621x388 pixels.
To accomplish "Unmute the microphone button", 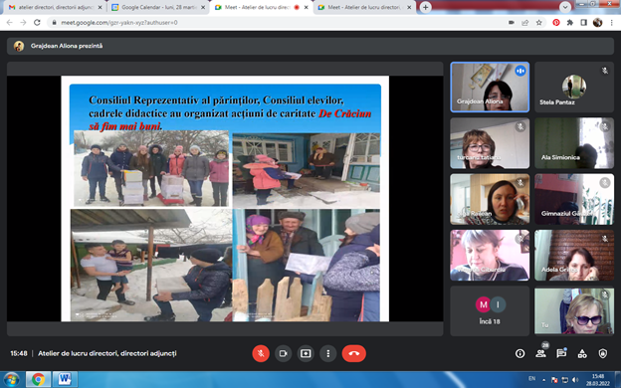I will (x=261, y=353).
